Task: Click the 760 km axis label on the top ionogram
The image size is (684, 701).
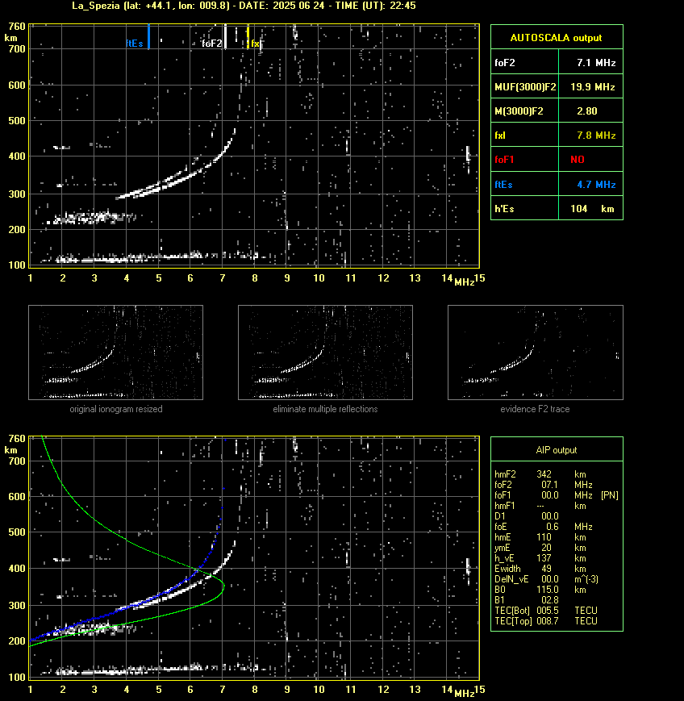Action: point(17,27)
